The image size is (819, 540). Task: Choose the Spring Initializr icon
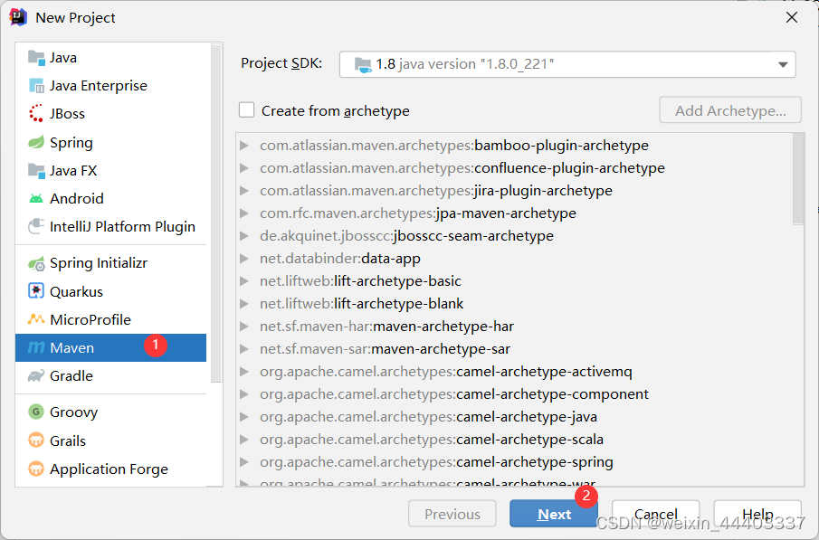36,263
